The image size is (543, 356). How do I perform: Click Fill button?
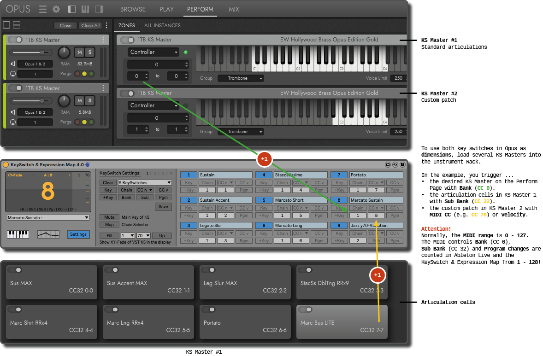pyautogui.click(x=109, y=236)
